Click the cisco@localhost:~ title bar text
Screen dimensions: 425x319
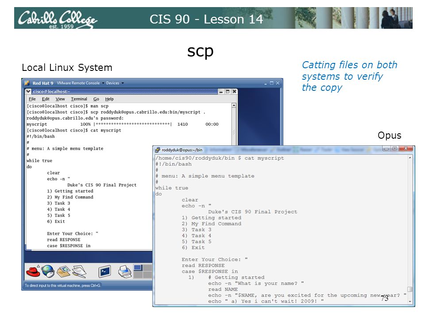click(51, 92)
